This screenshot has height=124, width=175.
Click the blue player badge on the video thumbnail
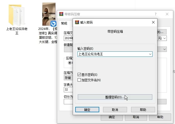click(53, 24)
